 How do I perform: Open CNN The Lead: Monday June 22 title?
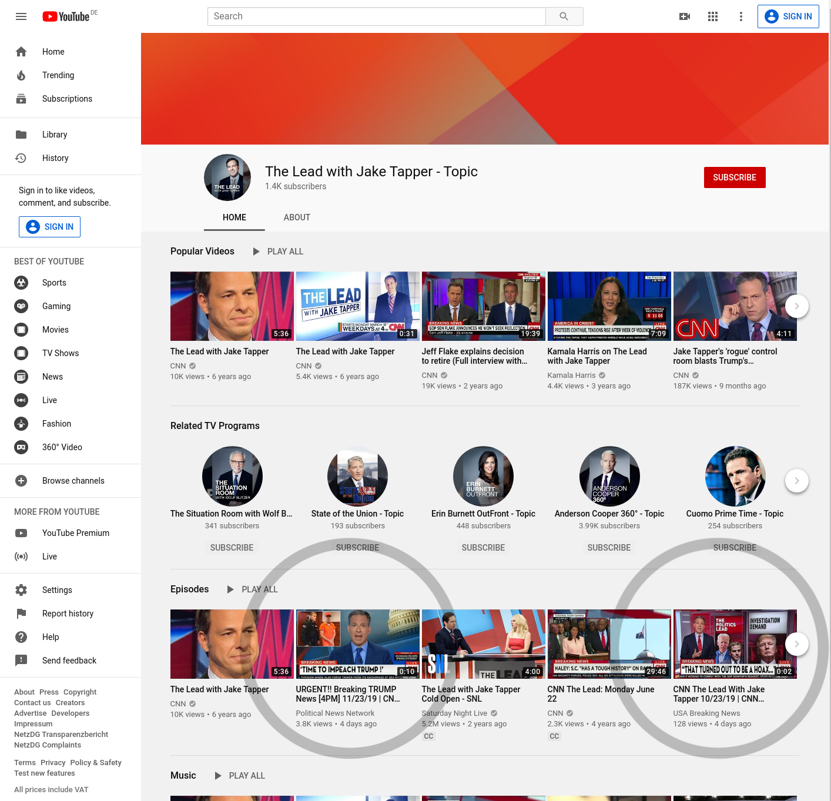(x=601, y=694)
